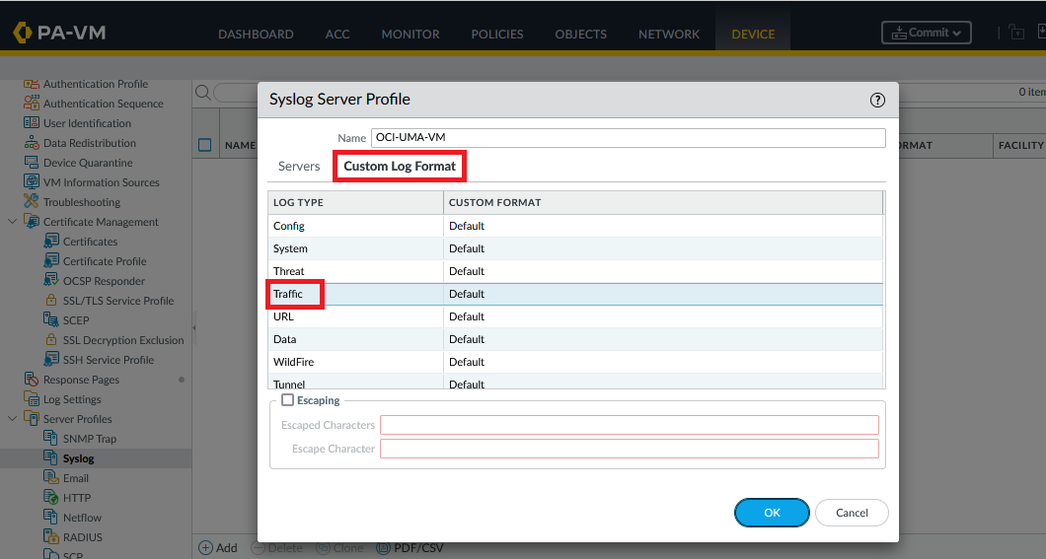Click the search magnifier icon
Screen dimensions: 1046x559
(x=202, y=93)
